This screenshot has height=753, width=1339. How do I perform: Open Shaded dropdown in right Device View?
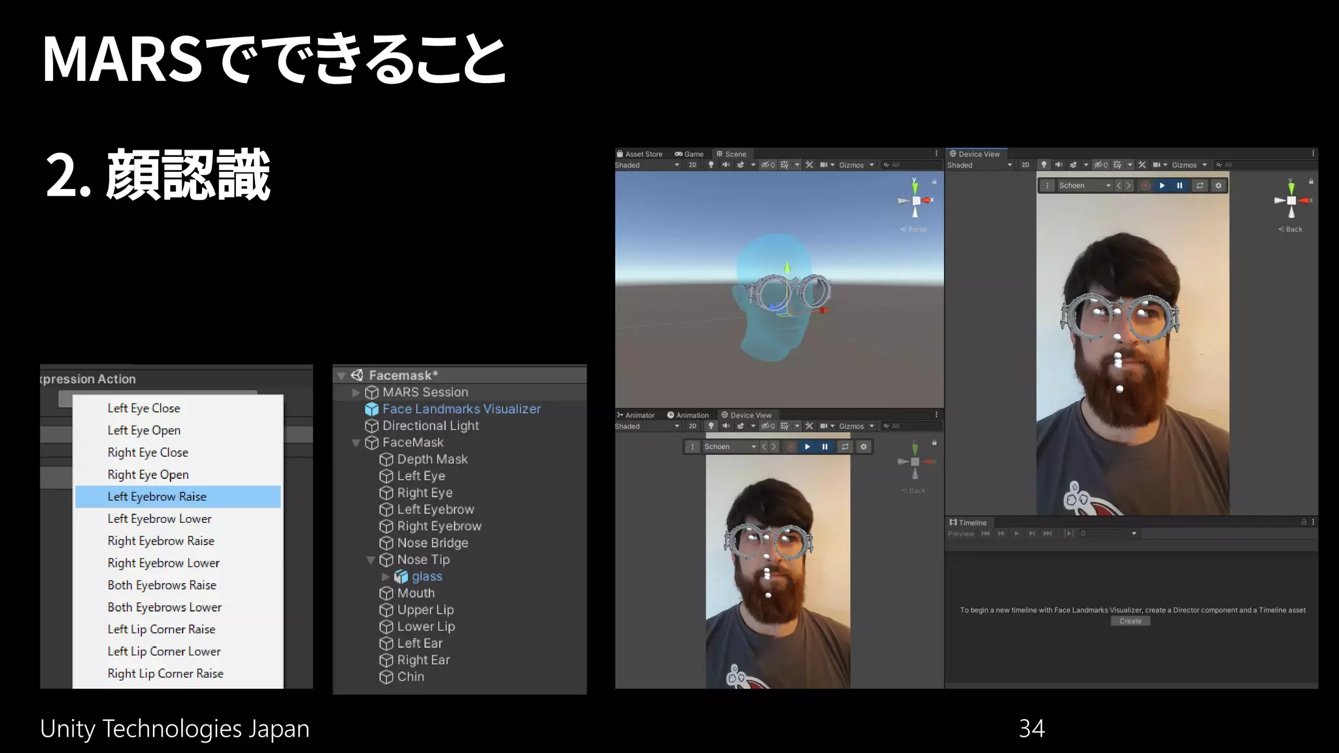coord(980,165)
